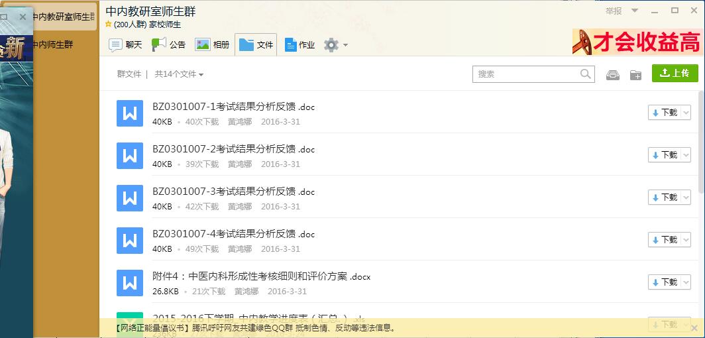Image resolution: width=705 pixels, height=338 pixels.
Task: Download BZ0301007-1考试结果分析反馈 file
Action: [664, 113]
